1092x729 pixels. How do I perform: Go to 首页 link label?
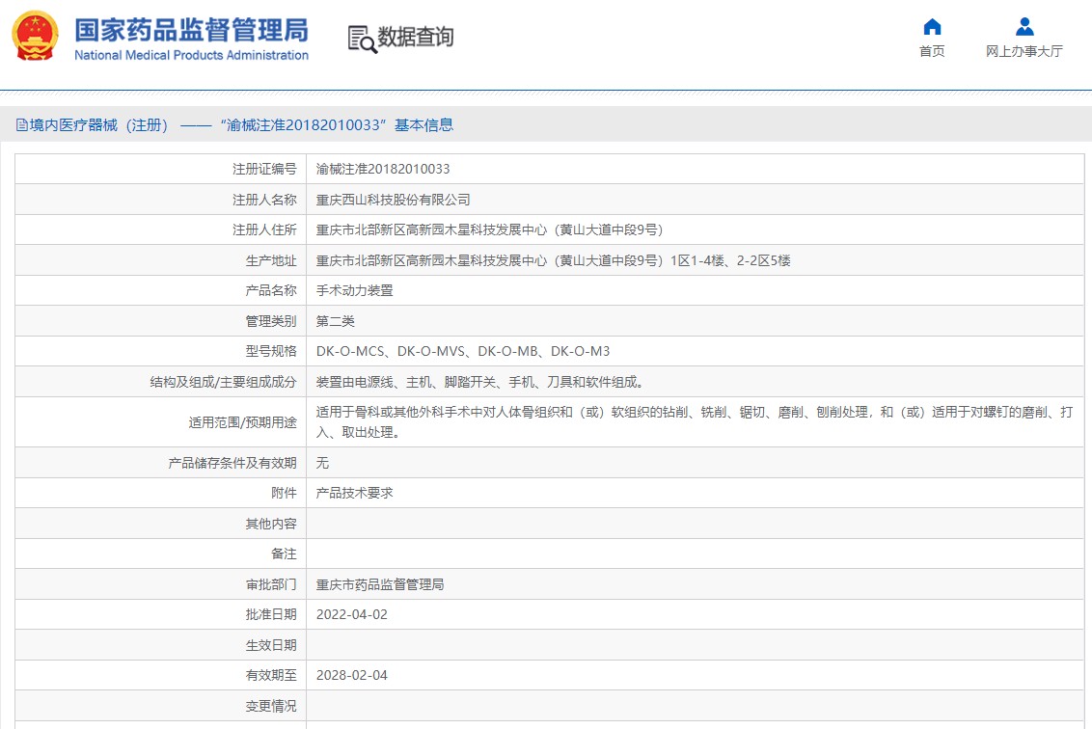tap(932, 51)
